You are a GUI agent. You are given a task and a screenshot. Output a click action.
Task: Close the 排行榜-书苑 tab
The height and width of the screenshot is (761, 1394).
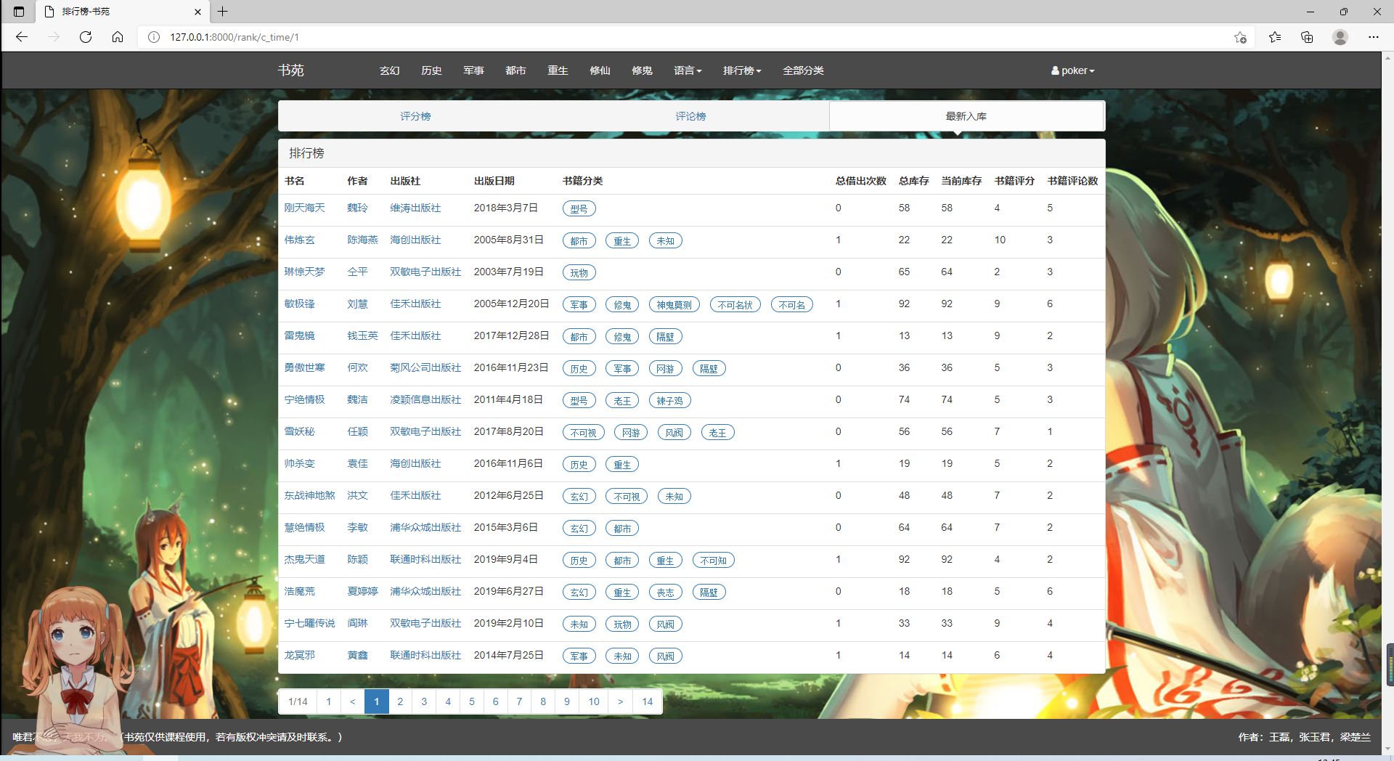point(197,12)
